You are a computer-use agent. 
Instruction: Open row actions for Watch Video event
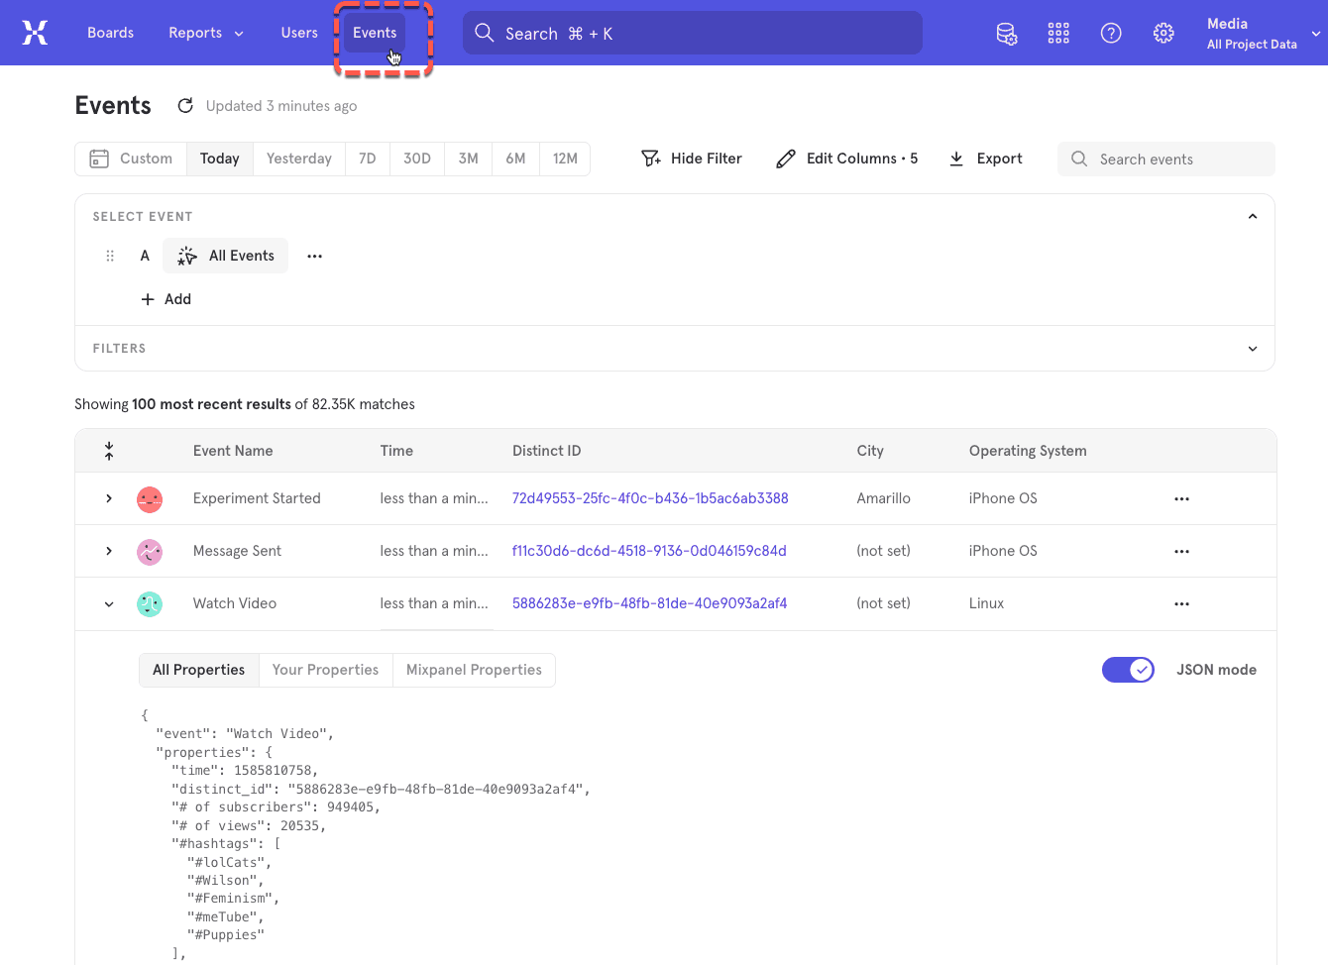[1181, 603]
